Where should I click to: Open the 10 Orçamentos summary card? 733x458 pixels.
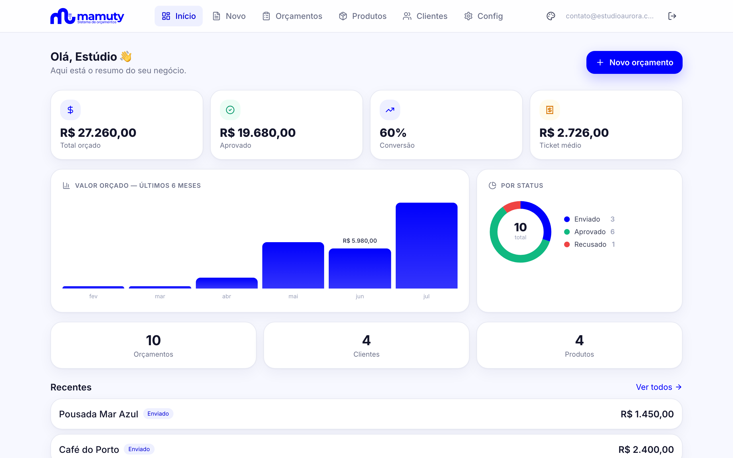click(153, 345)
